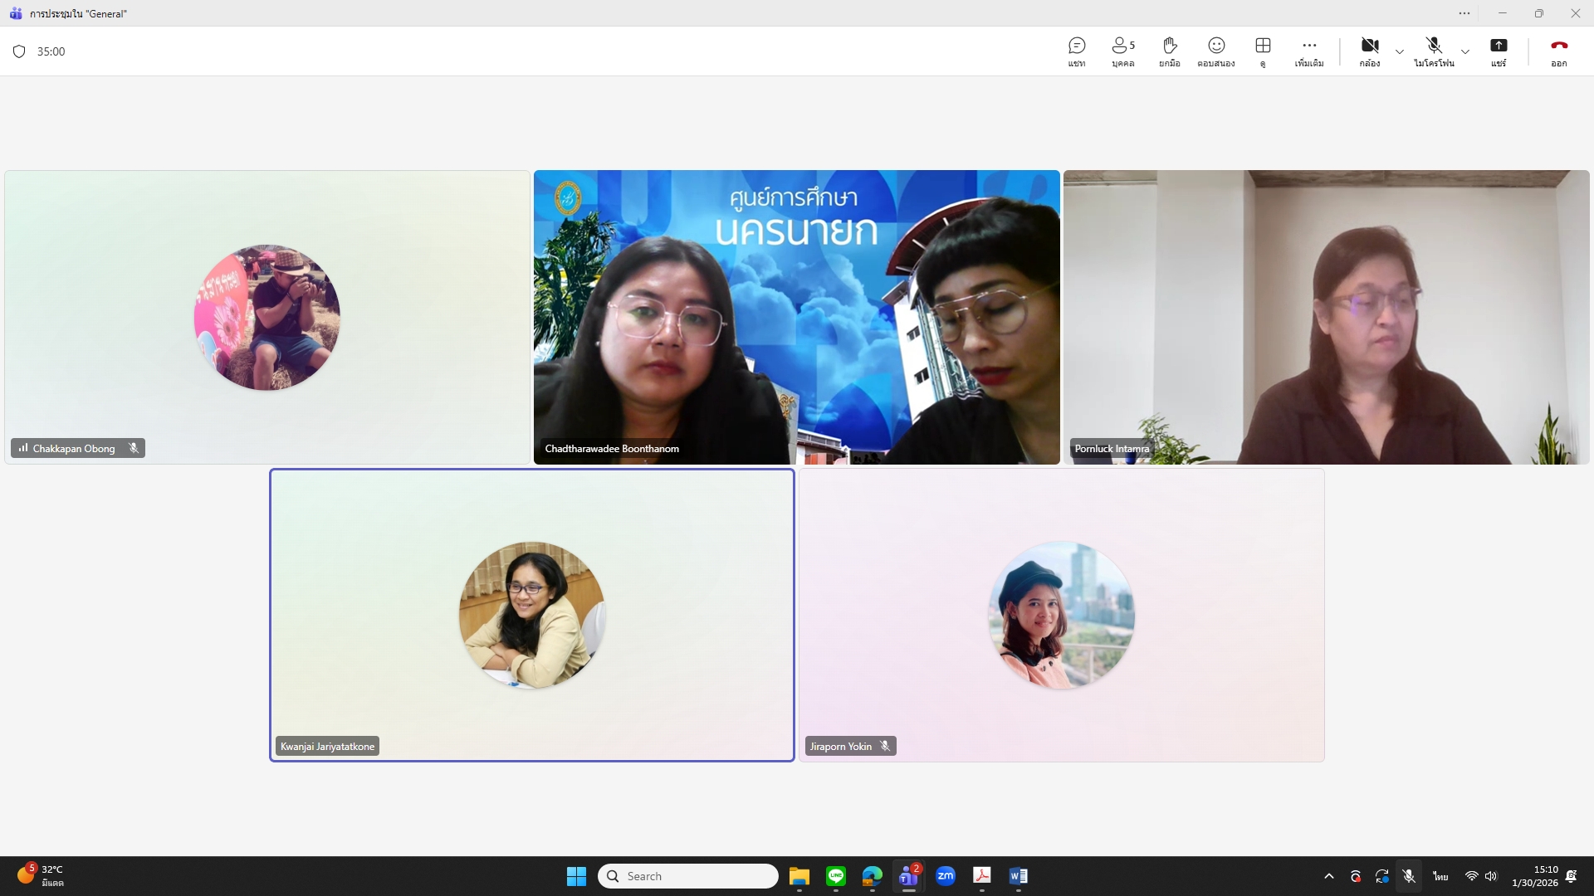Screen dimensions: 1594x896
Task: Click Pornluck Intamra's video tile
Action: pyautogui.click(x=1326, y=317)
